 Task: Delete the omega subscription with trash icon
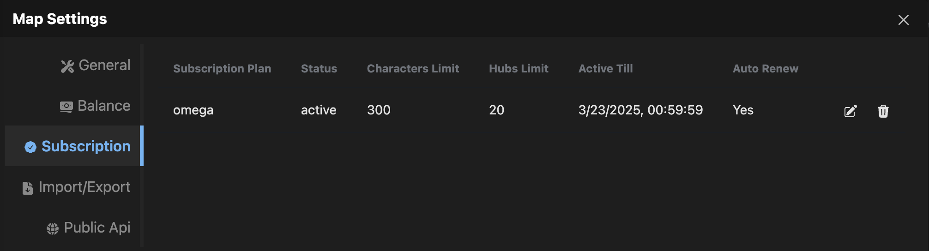pyautogui.click(x=883, y=111)
